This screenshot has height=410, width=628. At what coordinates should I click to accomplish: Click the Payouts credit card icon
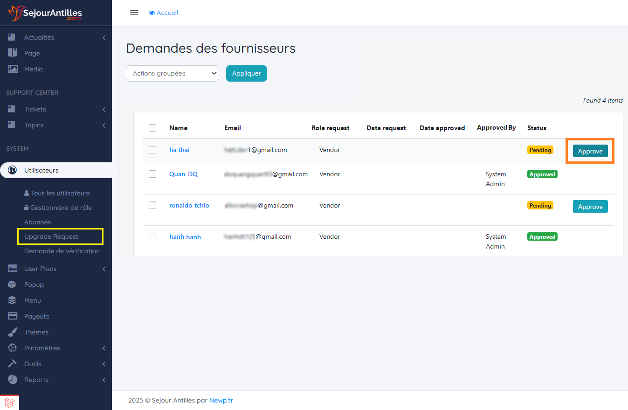[x=13, y=316]
